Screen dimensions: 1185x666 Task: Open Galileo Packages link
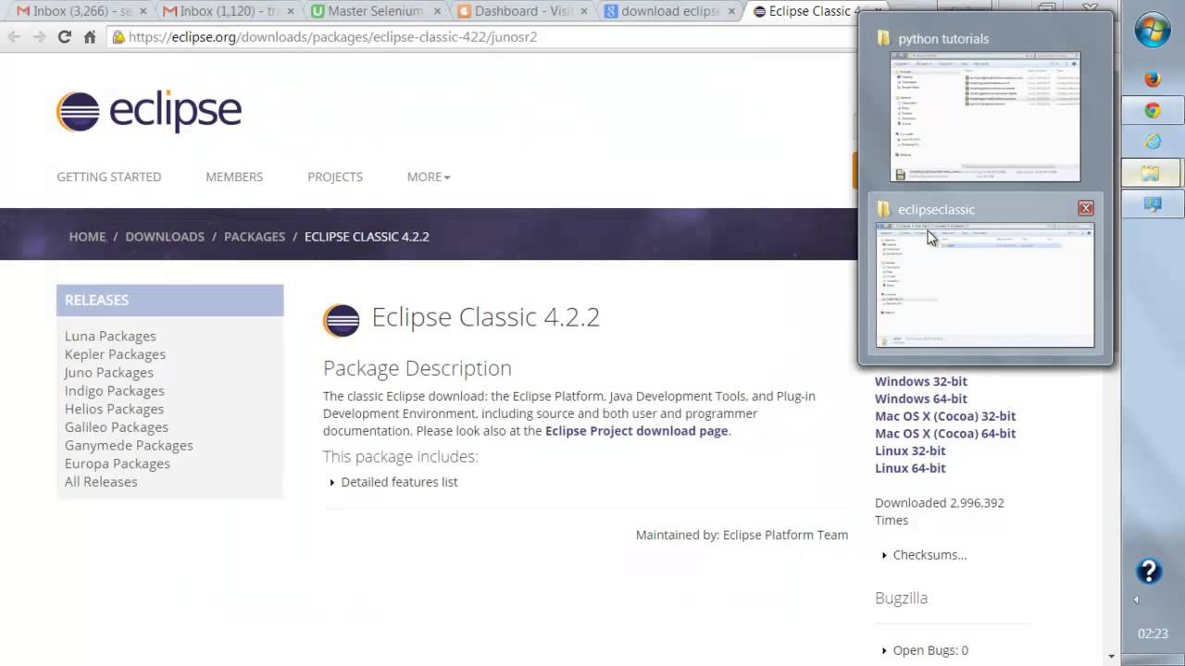click(x=117, y=427)
